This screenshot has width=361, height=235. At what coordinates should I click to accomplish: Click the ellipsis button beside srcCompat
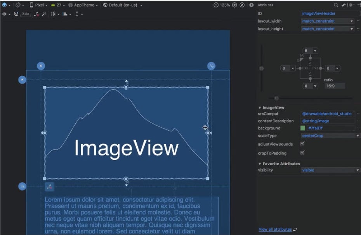[358, 114]
